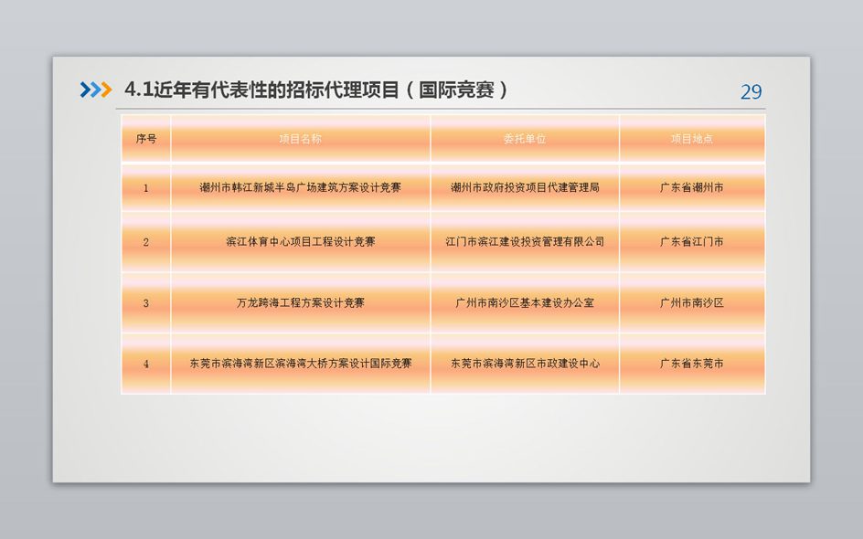
Task: Click the triple chevron arrow icon beside the title
Action: [95, 90]
